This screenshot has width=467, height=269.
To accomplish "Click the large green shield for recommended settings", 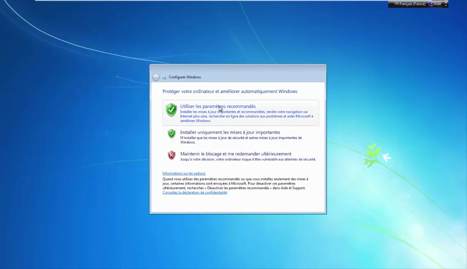I will click(171, 110).
